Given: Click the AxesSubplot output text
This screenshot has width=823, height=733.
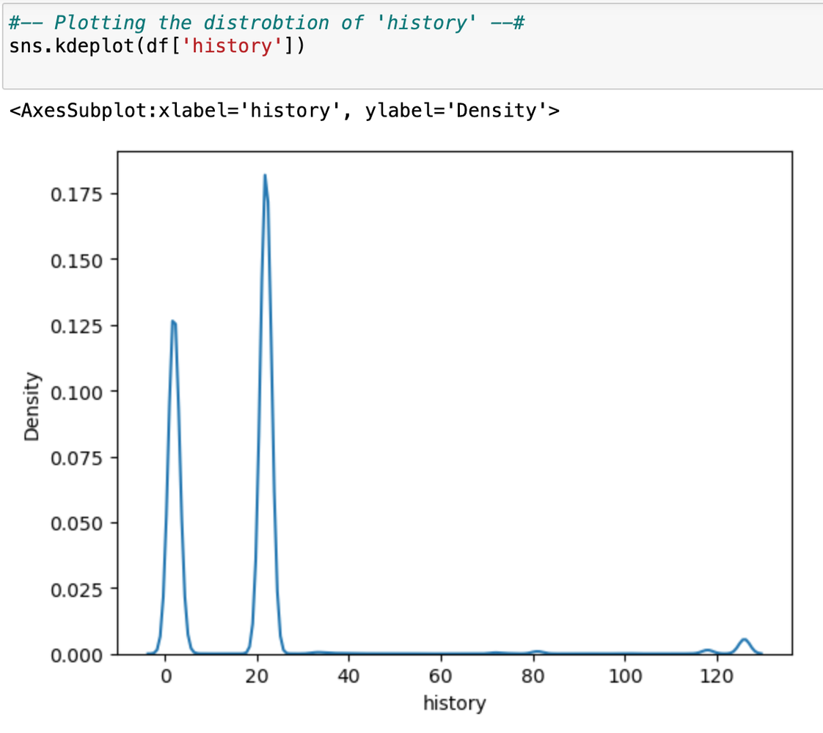Looking at the screenshot, I should [285, 111].
